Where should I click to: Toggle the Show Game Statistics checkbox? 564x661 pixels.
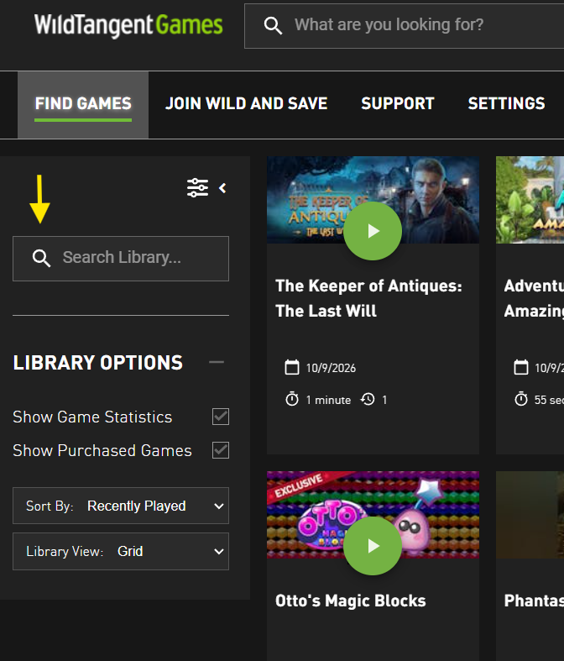(x=221, y=417)
